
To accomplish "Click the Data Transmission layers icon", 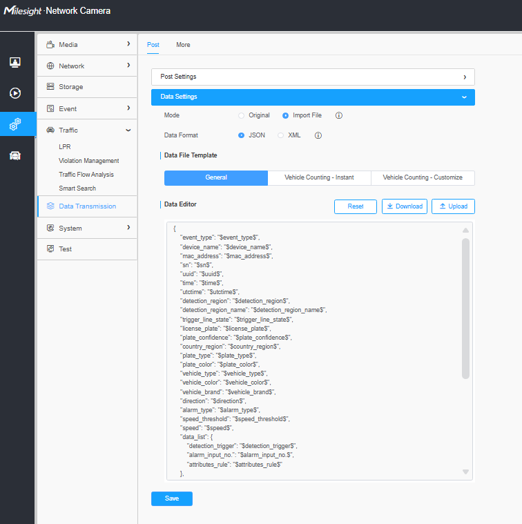I will coord(50,206).
